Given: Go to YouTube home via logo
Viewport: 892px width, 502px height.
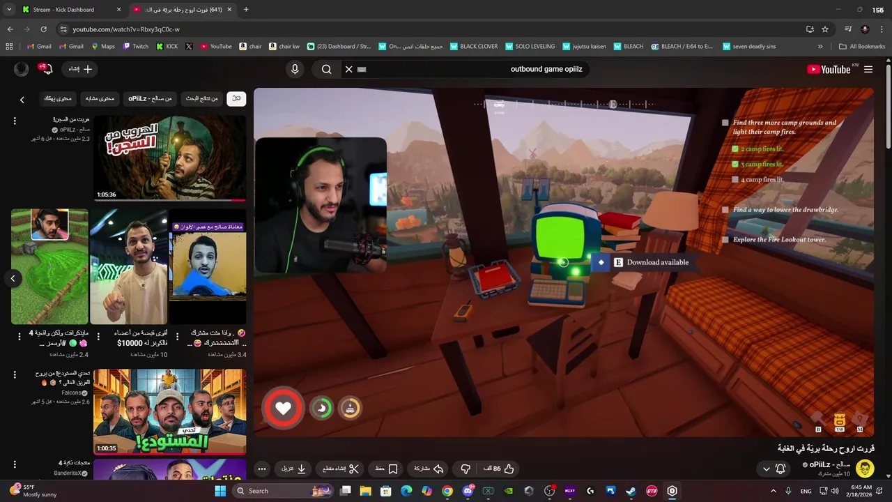Looking at the screenshot, I should point(829,69).
